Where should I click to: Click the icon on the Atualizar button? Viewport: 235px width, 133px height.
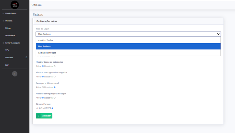click(x=38, y=116)
